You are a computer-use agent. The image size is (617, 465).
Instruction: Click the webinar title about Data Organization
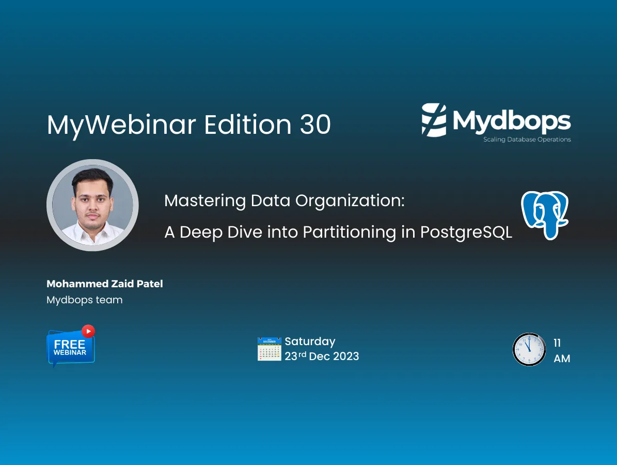click(284, 200)
